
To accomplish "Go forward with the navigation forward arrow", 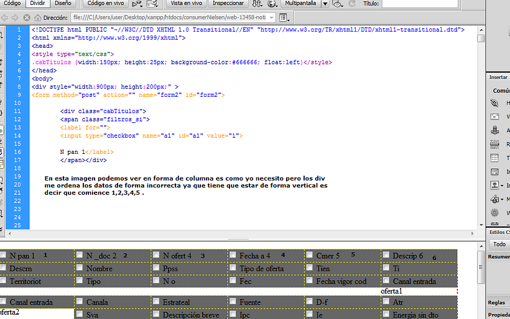I will click(x=15, y=17).
